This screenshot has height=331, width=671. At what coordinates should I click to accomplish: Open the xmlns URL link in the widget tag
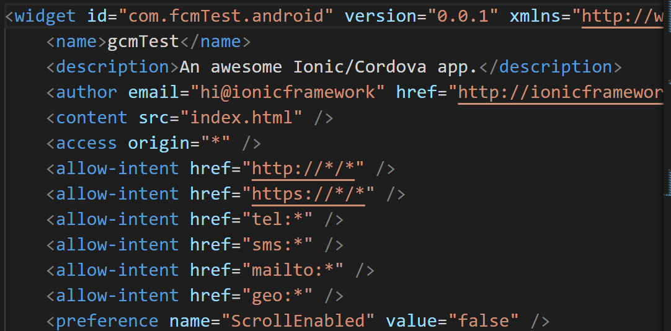click(623, 17)
